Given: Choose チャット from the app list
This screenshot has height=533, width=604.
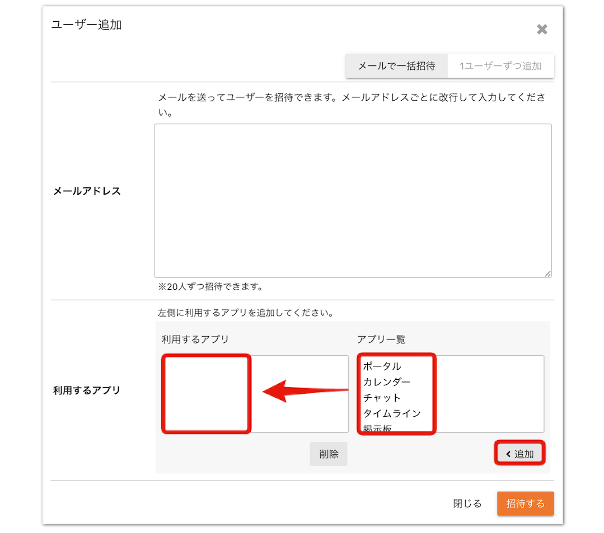Looking at the screenshot, I should pyautogui.click(x=382, y=398).
